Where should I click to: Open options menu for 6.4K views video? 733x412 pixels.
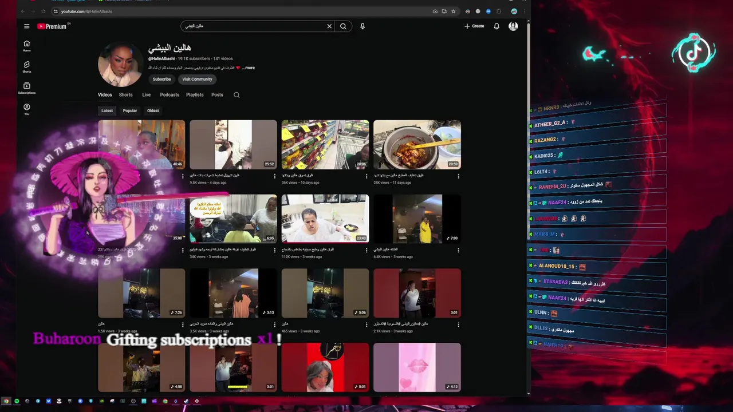click(458, 250)
